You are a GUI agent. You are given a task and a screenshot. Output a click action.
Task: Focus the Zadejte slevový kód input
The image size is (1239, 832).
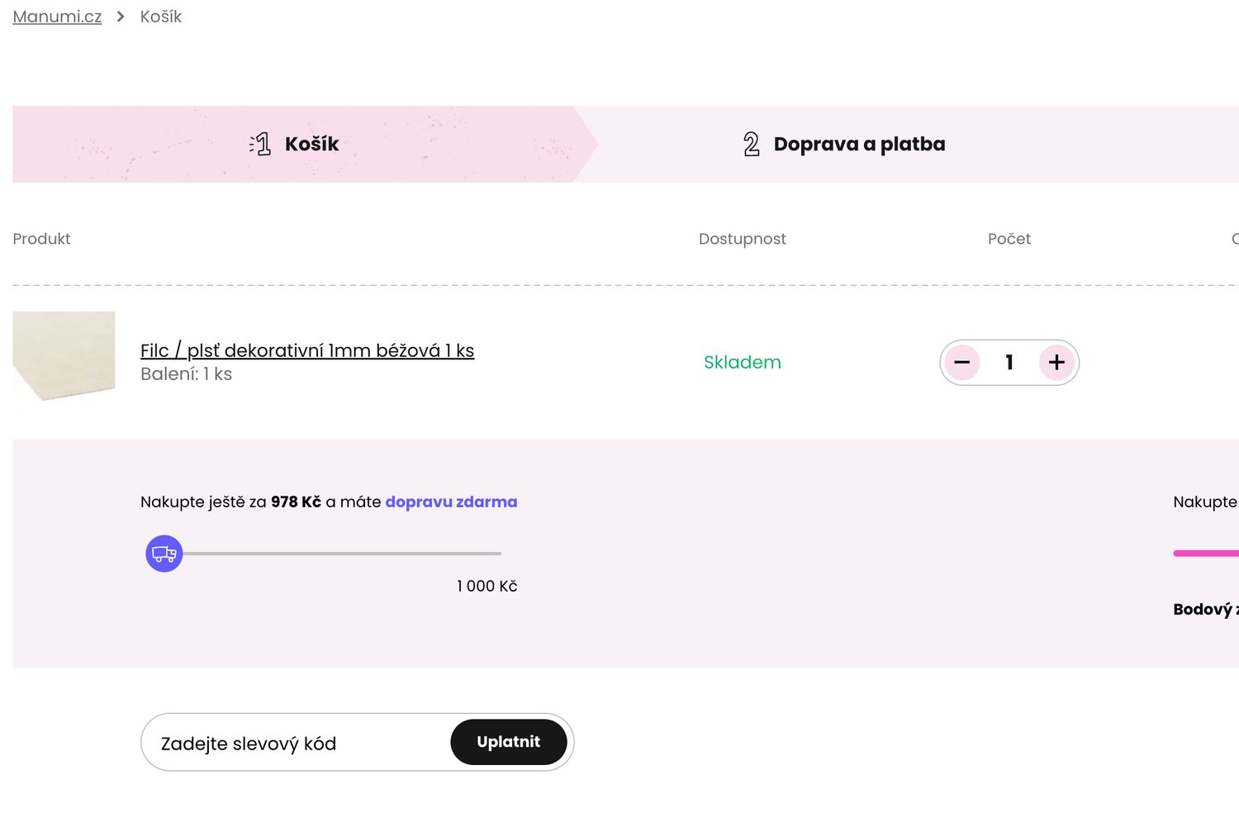point(297,743)
